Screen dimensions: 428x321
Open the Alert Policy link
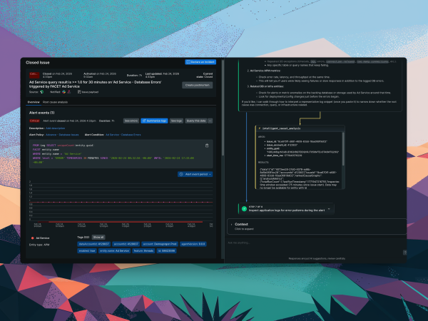[x=62, y=135]
